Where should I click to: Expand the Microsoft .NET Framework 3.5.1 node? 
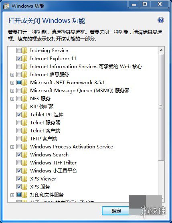pos(12,83)
